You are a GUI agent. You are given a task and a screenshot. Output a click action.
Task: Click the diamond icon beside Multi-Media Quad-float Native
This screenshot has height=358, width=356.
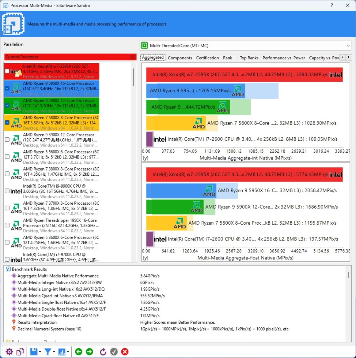pyautogui.click(x=14, y=315)
